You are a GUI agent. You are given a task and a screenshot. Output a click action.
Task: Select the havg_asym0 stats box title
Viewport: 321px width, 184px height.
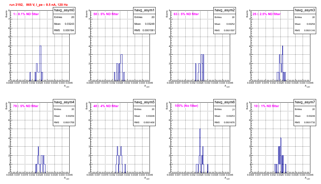tap(64, 10)
